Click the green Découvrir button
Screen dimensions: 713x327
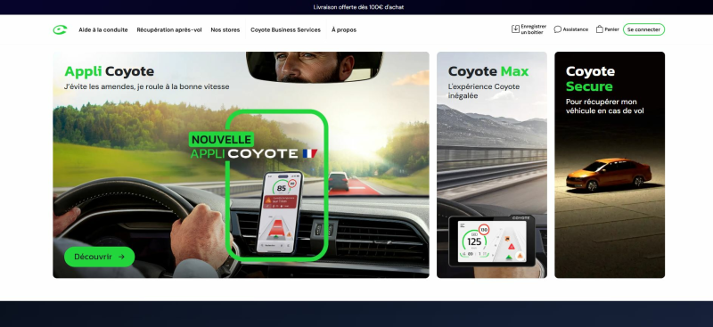100,257
